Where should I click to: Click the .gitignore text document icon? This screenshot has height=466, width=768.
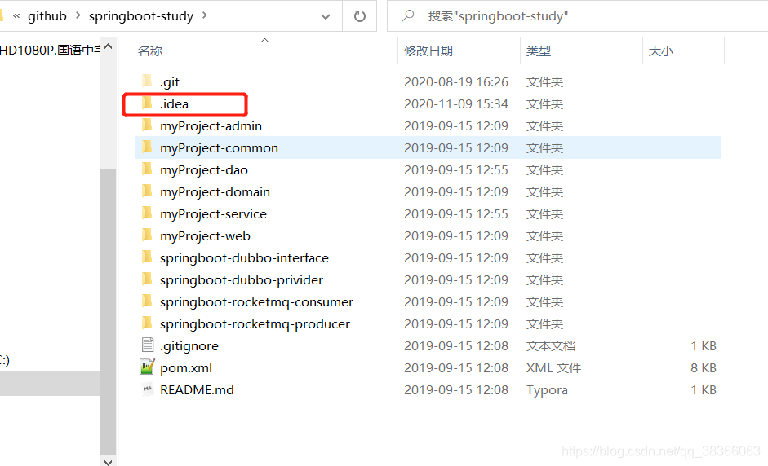[148, 345]
